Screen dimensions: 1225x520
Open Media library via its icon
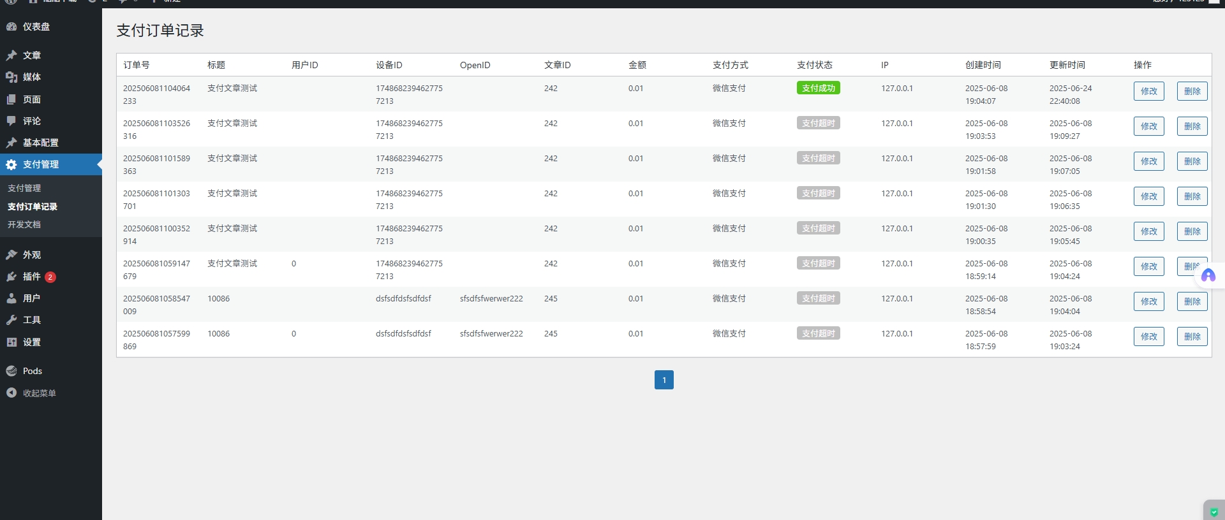pyautogui.click(x=11, y=77)
